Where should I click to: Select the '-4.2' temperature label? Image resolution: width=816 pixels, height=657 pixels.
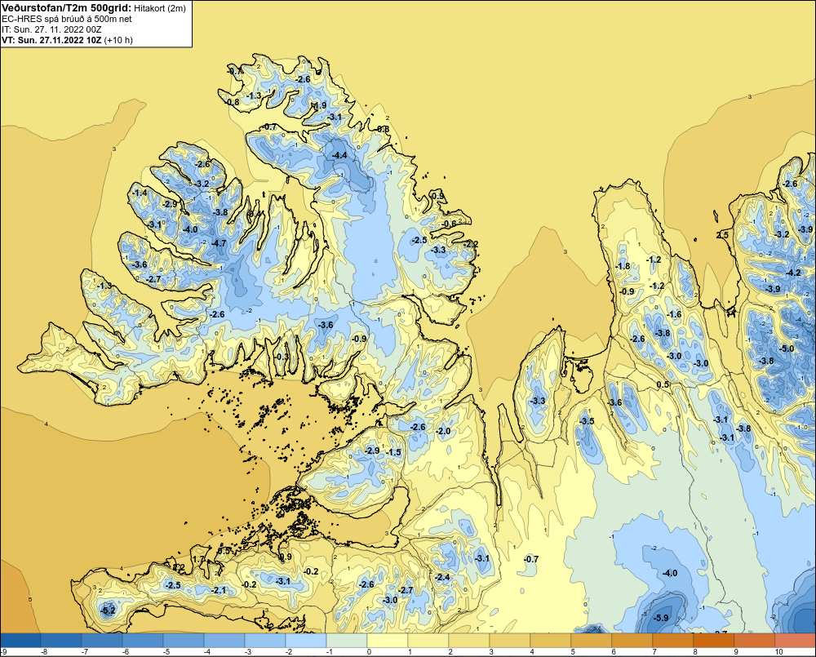point(793,273)
